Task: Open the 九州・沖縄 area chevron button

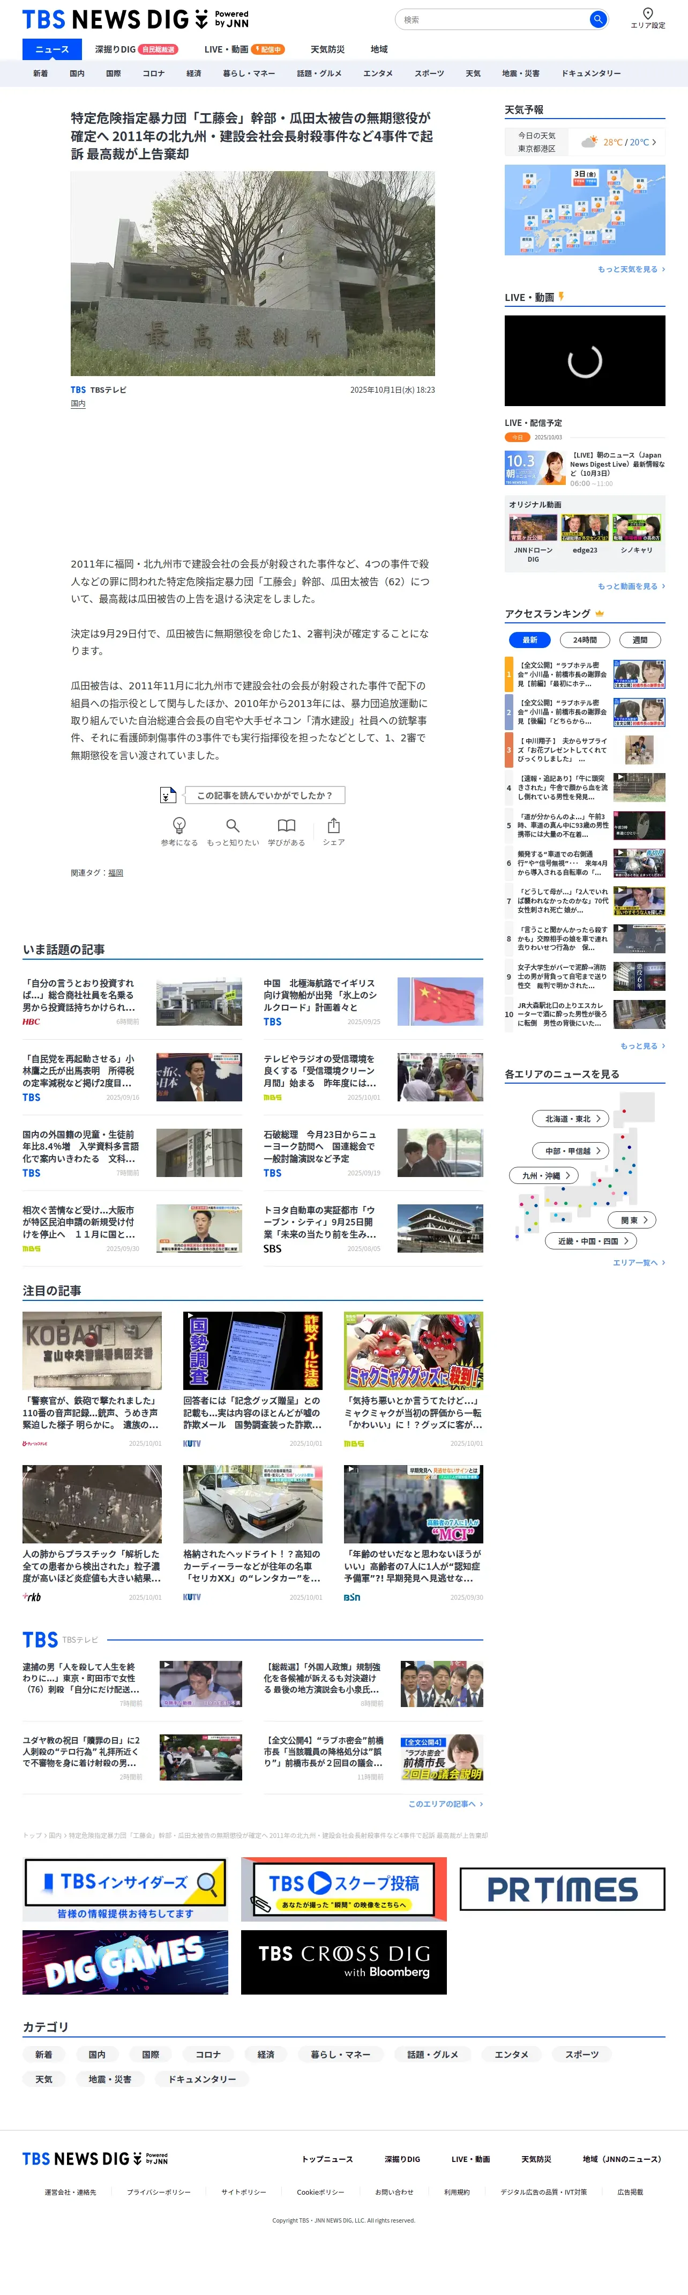Action: [x=544, y=1176]
